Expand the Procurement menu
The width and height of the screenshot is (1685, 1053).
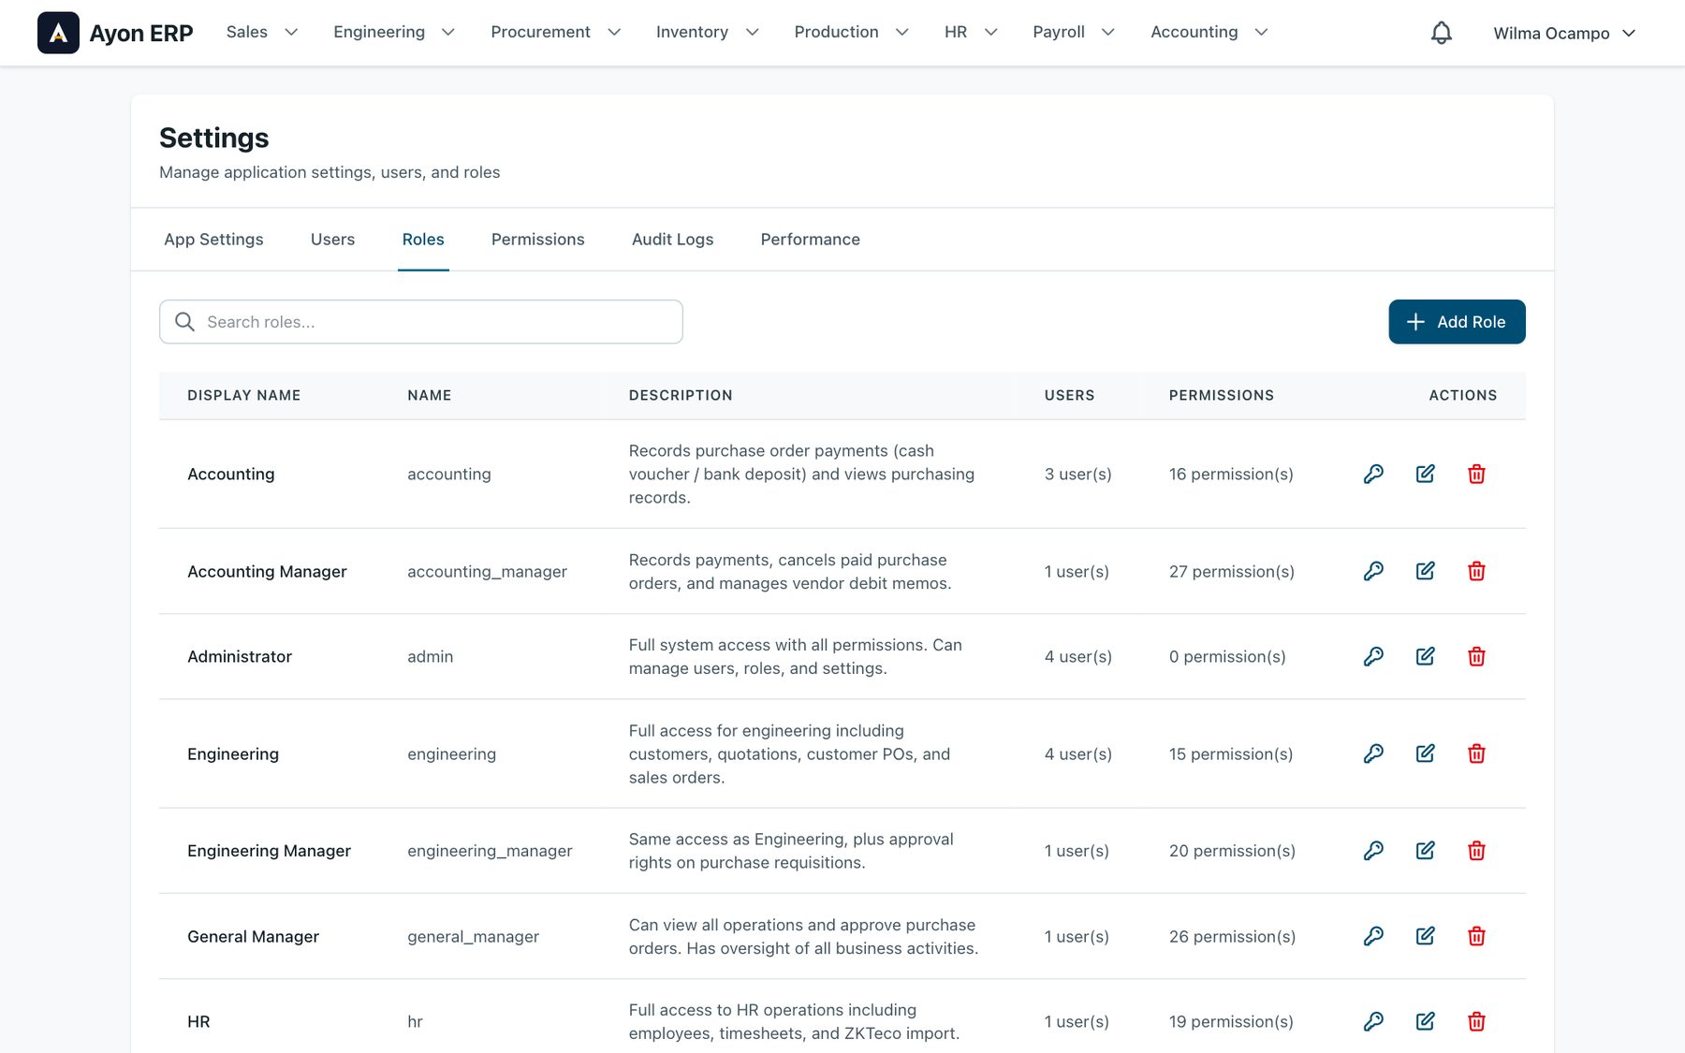(556, 32)
